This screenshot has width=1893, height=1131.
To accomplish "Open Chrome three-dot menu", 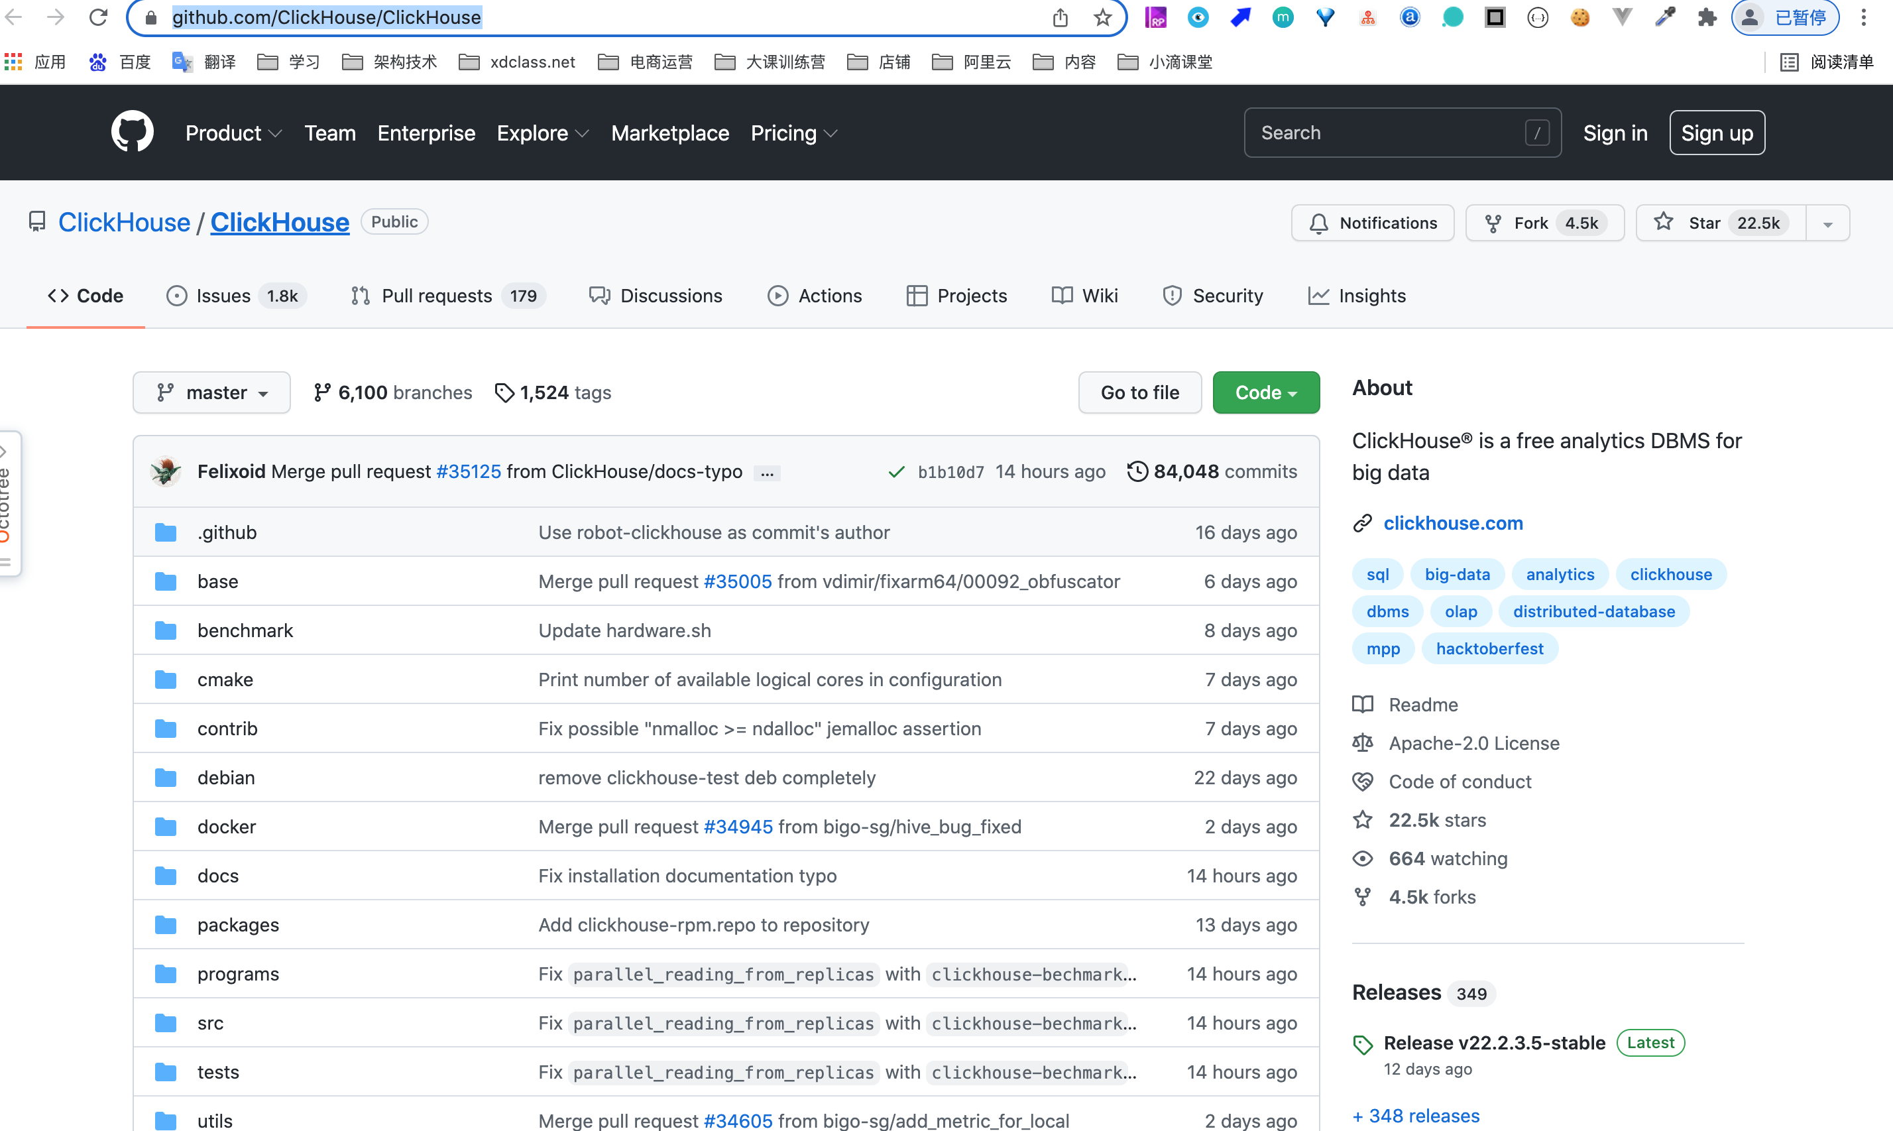I will [x=1863, y=17].
